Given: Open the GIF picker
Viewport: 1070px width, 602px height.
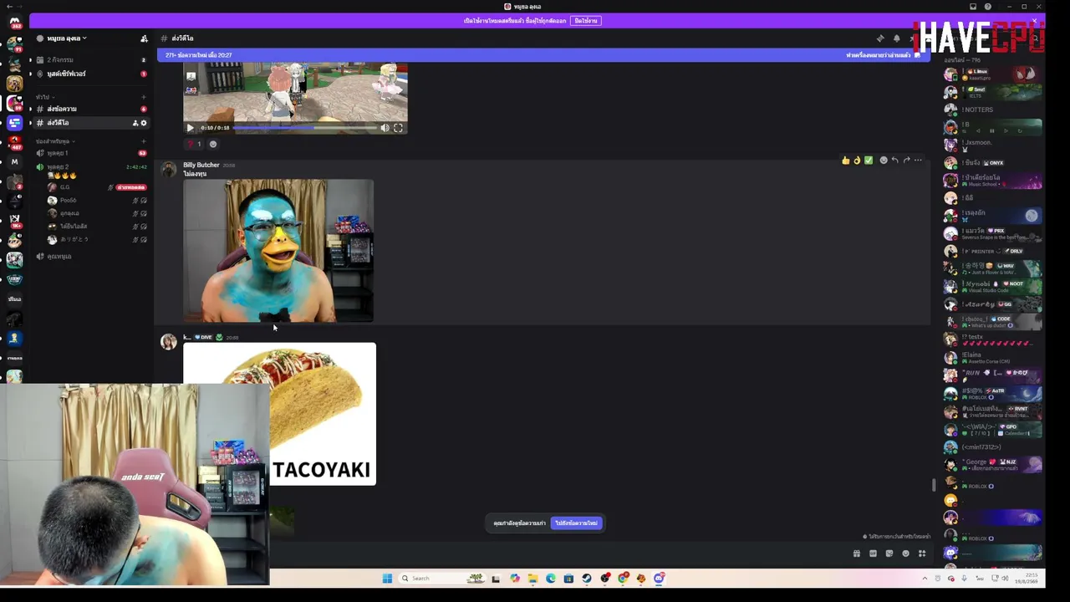Looking at the screenshot, I should (x=873, y=554).
